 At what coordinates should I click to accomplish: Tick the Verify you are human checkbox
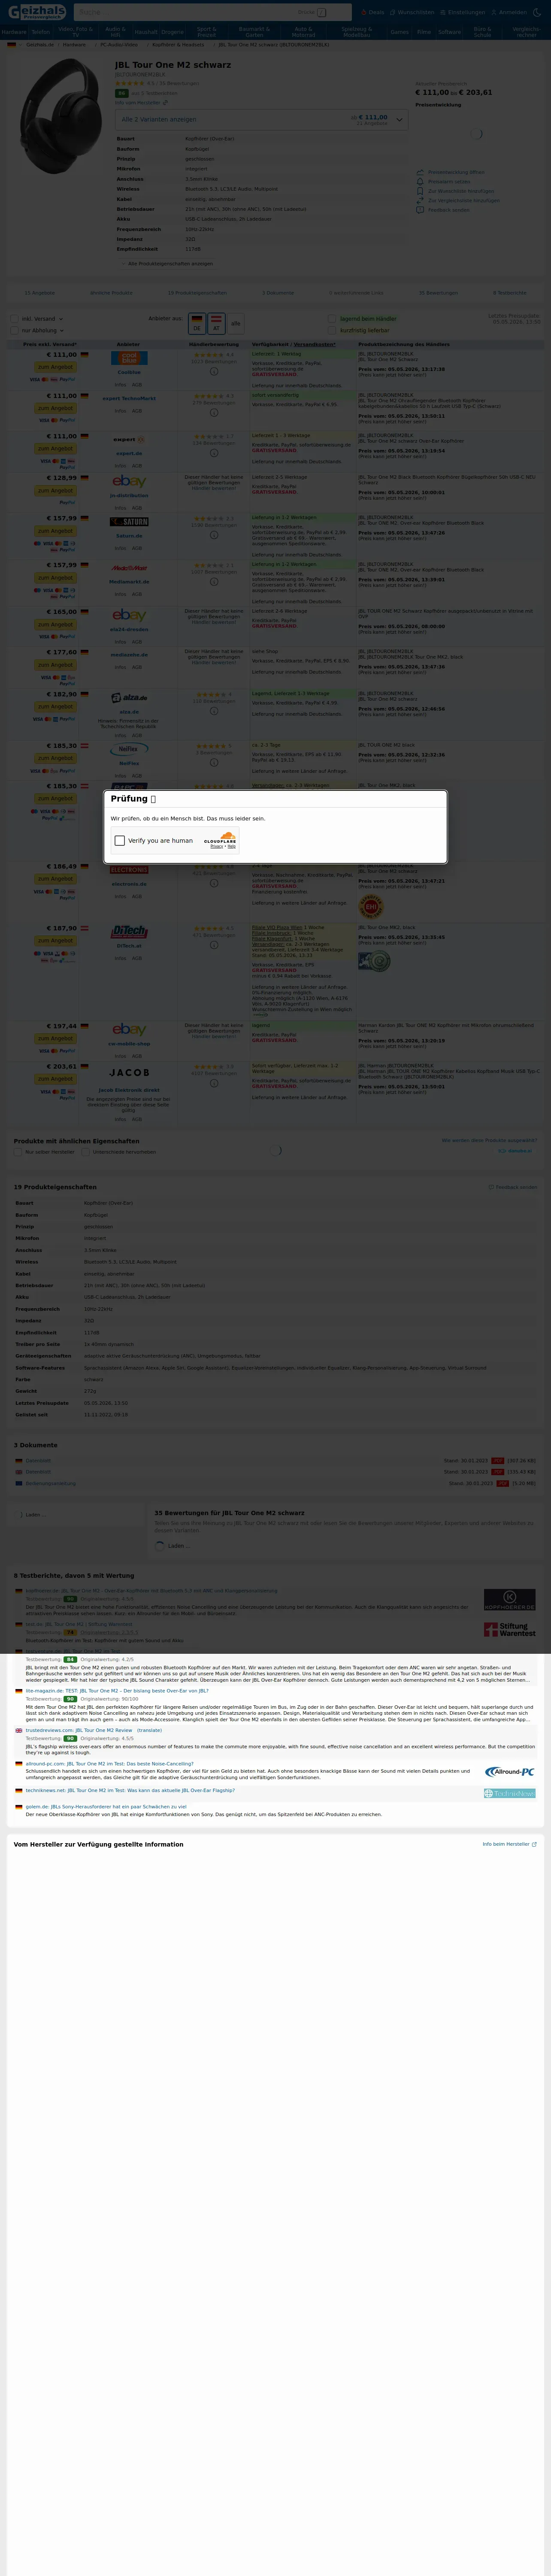tap(120, 840)
